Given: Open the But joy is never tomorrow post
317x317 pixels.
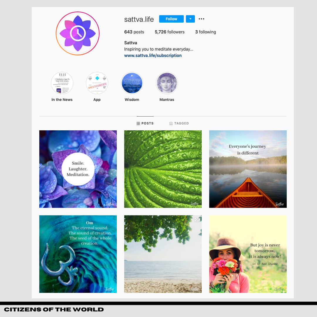Looking at the screenshot, I should 248,254.
